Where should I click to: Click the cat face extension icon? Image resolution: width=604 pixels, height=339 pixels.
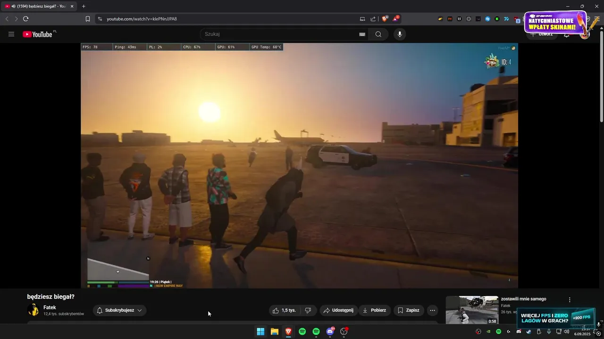coord(459,19)
